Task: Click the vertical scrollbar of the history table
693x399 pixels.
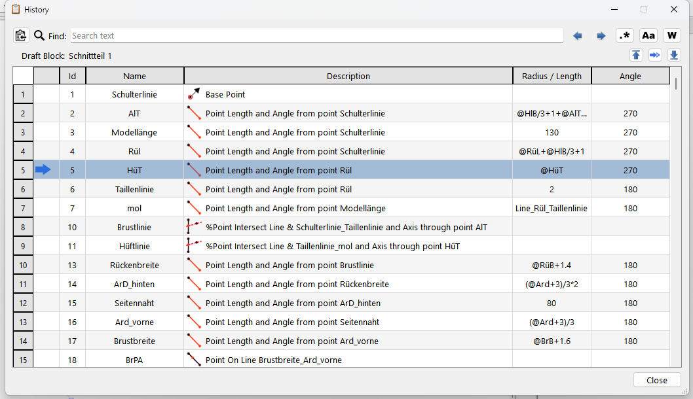Action: coord(675,196)
